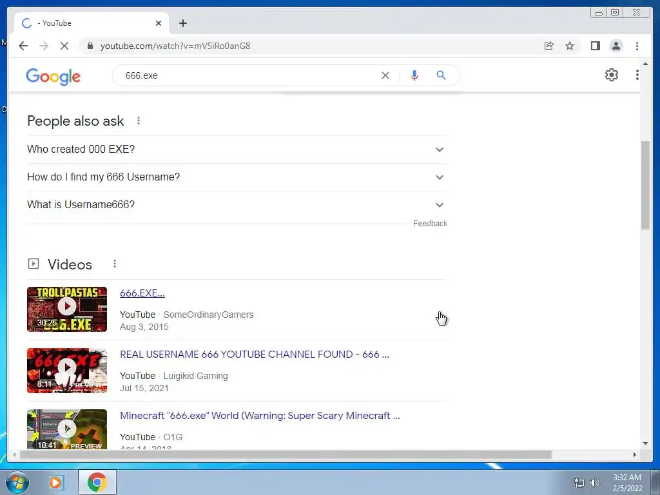Select the Chrome taskbar button
The width and height of the screenshot is (660, 495).
click(97, 482)
